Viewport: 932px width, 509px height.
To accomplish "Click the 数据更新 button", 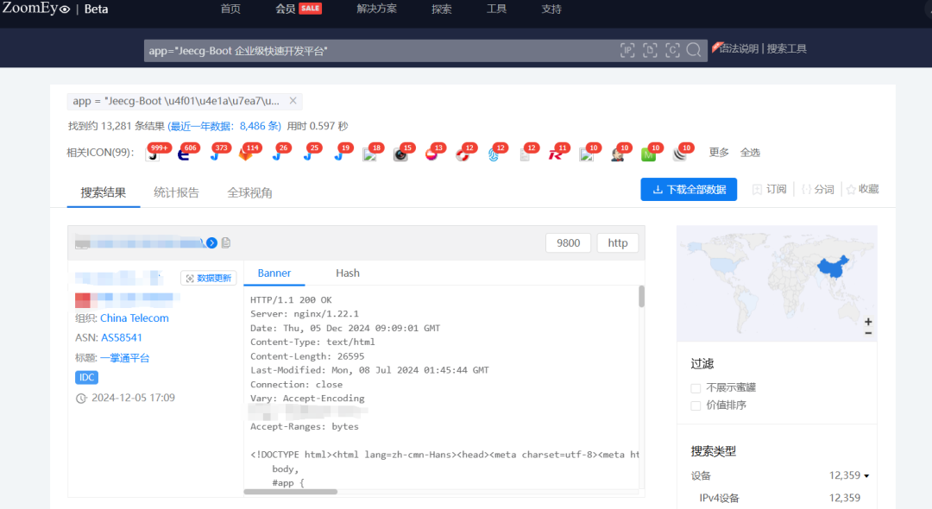I will click(209, 278).
